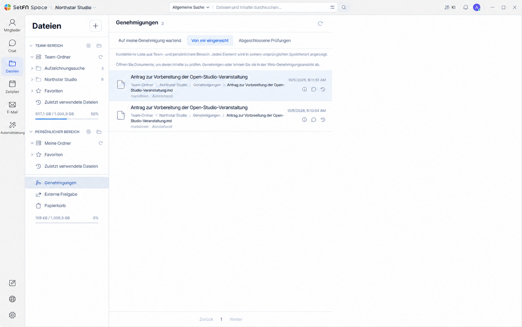This screenshot has height=327, width=522.
Task: Open settings gear at sidebar bottom
Action: (x=12, y=315)
